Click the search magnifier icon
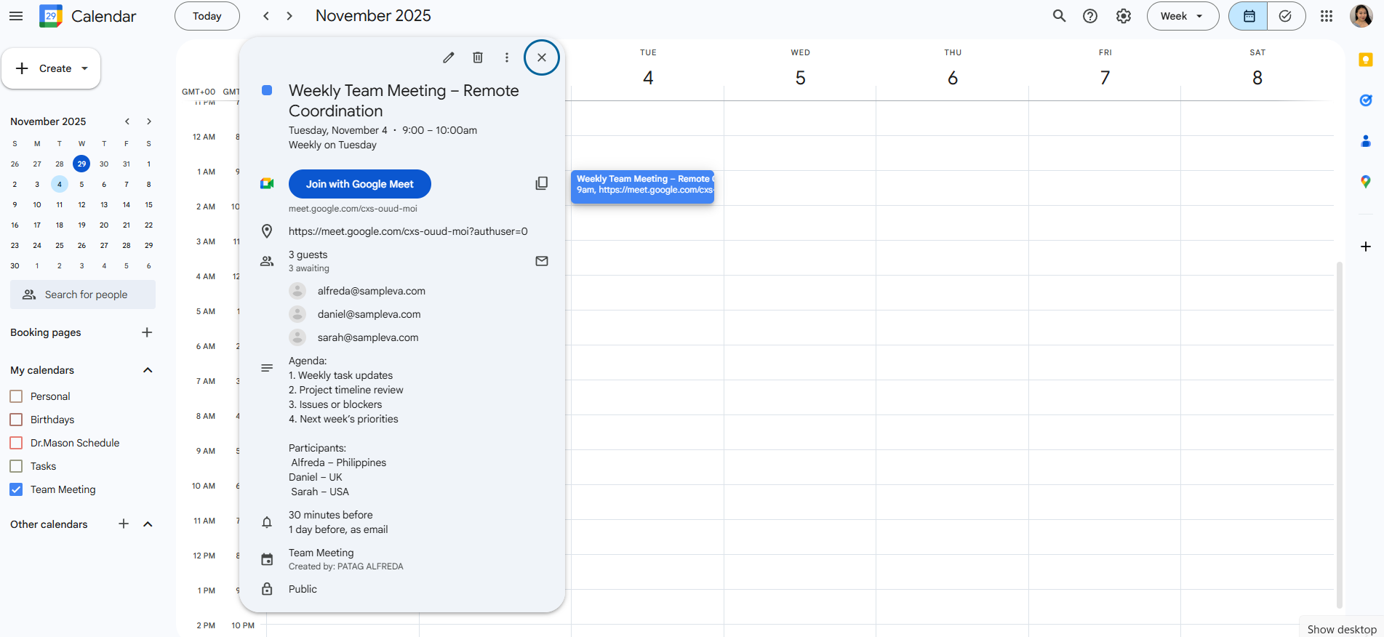1384x637 pixels. pos(1059,16)
